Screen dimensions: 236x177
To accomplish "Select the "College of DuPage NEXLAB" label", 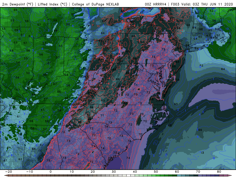I will coord(95,4).
